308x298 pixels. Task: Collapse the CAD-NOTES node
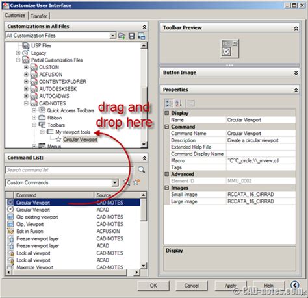(x=26, y=103)
